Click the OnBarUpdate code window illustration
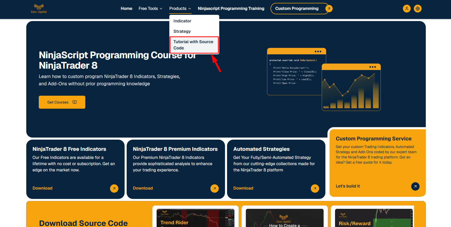This screenshot has width=451, height=227. point(294,72)
